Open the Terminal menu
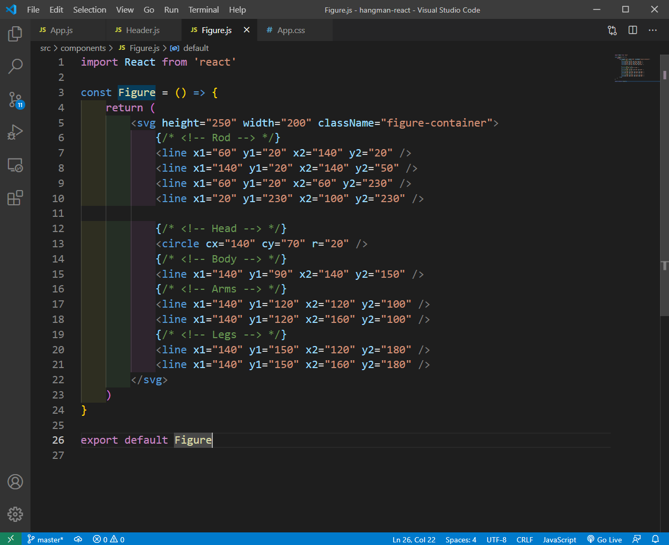 click(204, 9)
